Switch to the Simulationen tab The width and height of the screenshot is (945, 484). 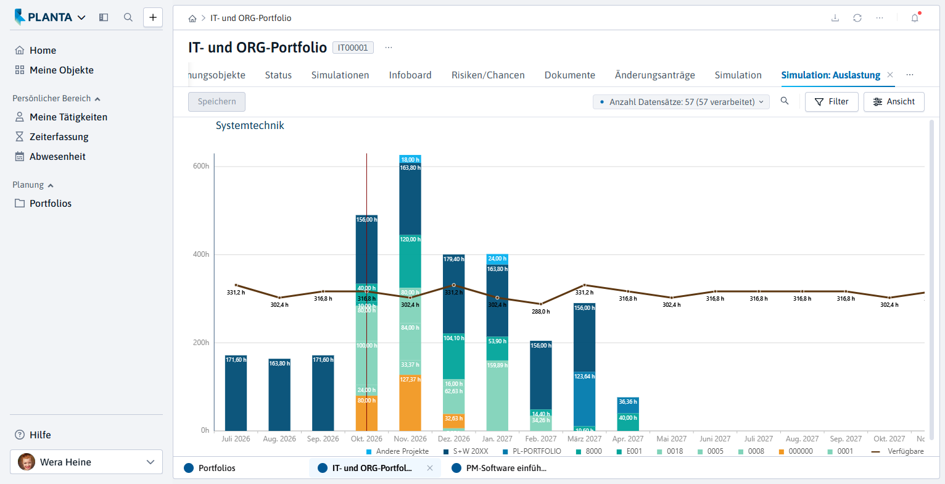pos(340,75)
